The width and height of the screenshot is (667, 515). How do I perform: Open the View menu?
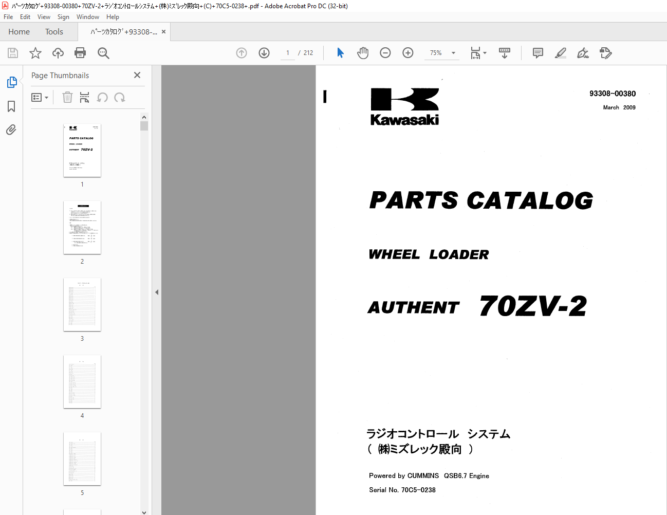pyautogui.click(x=44, y=17)
